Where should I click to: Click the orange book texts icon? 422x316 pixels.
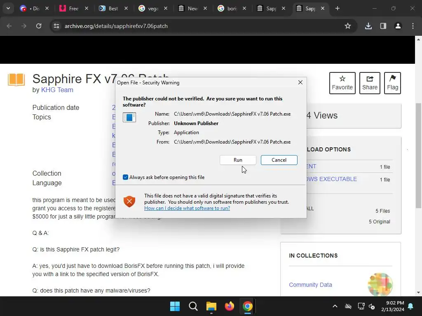(x=16, y=79)
